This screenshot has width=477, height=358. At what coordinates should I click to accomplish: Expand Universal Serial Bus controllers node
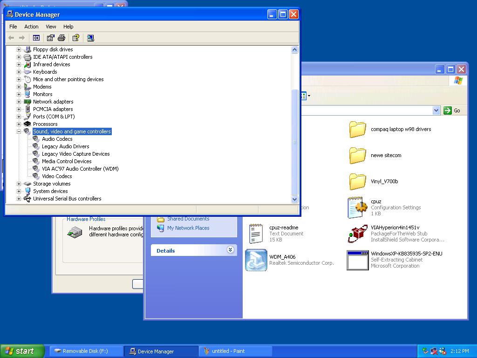(x=19, y=199)
